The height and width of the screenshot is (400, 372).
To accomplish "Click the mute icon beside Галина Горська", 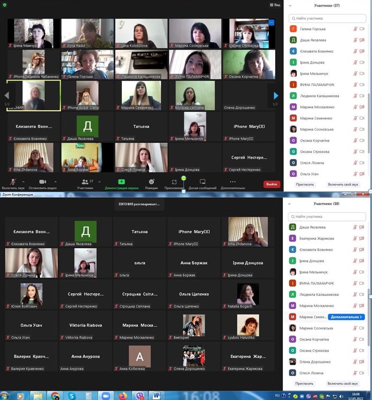I will (355, 28).
